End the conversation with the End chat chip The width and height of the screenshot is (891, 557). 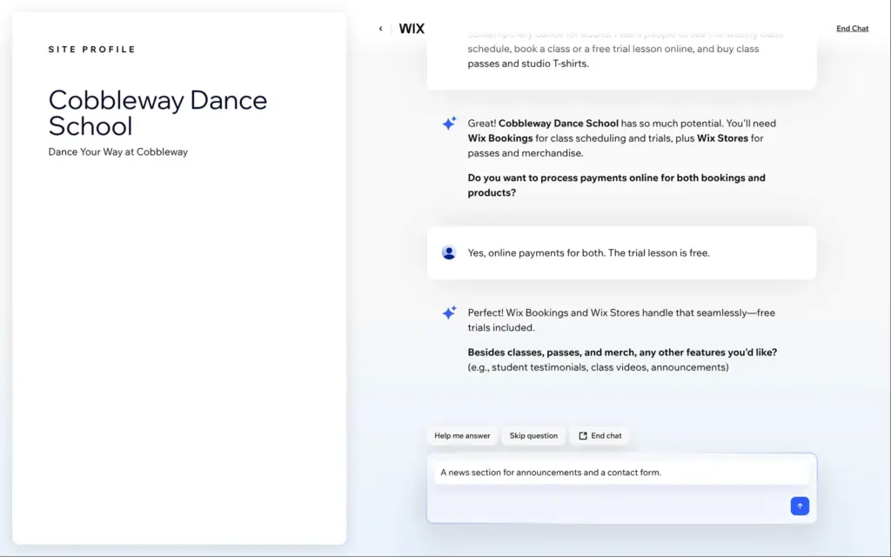(x=600, y=436)
